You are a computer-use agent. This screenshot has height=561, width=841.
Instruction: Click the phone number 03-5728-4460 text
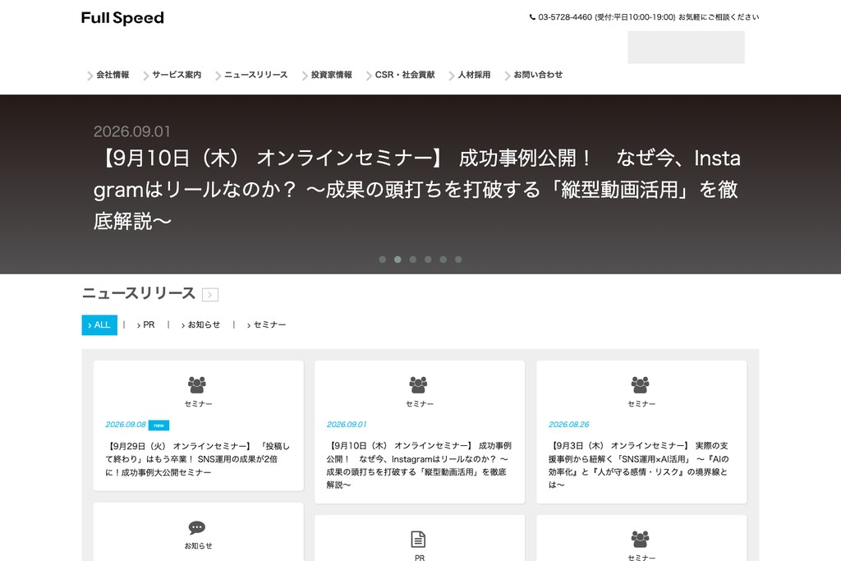pos(565,17)
